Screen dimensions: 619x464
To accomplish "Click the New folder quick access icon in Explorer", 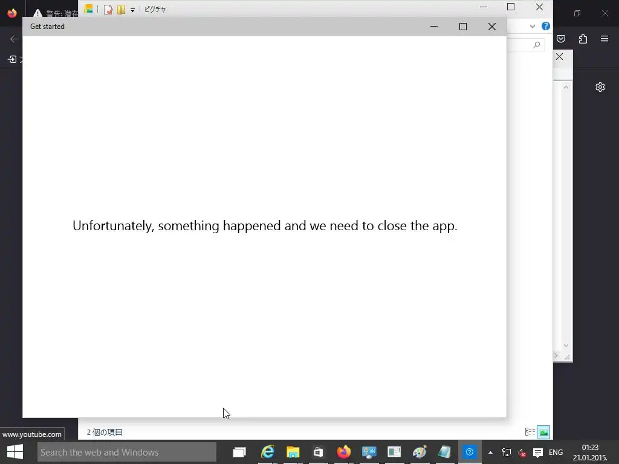I will coord(121,10).
